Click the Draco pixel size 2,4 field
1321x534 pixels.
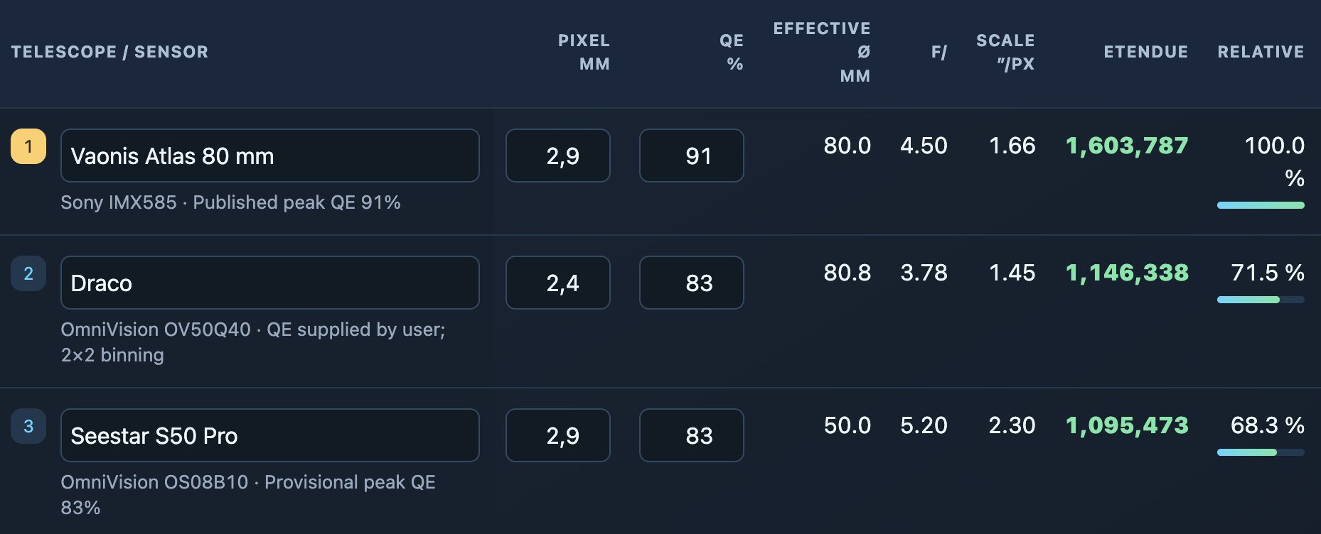point(558,283)
